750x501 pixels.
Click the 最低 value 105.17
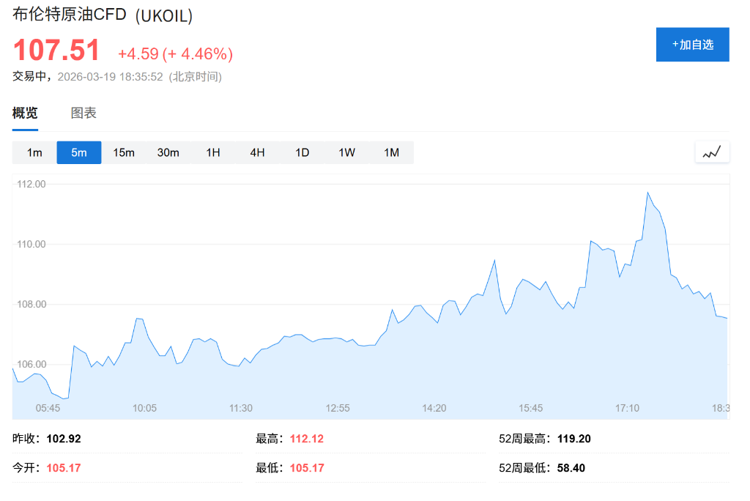306,467
